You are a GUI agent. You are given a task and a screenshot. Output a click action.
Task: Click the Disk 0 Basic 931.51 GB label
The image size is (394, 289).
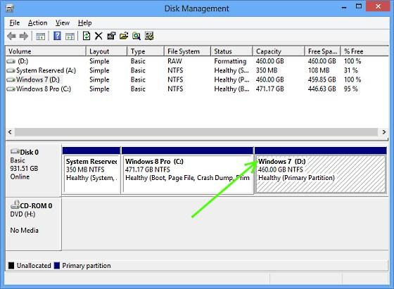click(x=34, y=170)
